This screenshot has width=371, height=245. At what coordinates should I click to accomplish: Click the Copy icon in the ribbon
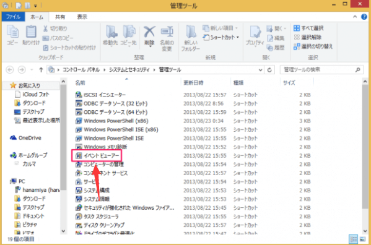pyautogui.click(x=12, y=32)
